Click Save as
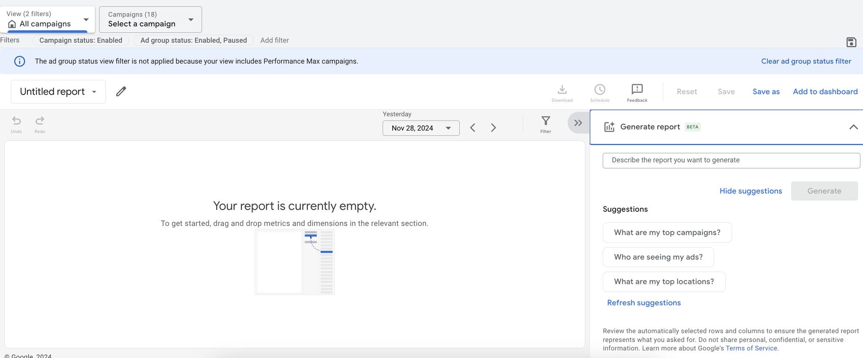 [x=766, y=92]
